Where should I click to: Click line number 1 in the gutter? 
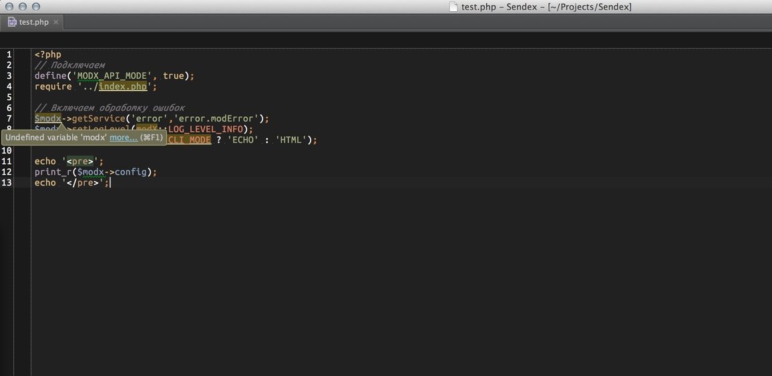pos(9,54)
